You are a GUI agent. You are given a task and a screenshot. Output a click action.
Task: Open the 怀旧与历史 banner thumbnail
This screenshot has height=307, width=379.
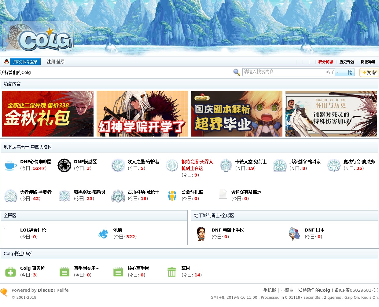[x=331, y=114]
